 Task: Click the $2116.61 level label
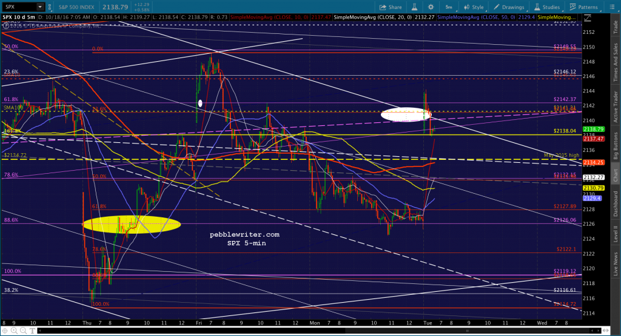point(565,290)
